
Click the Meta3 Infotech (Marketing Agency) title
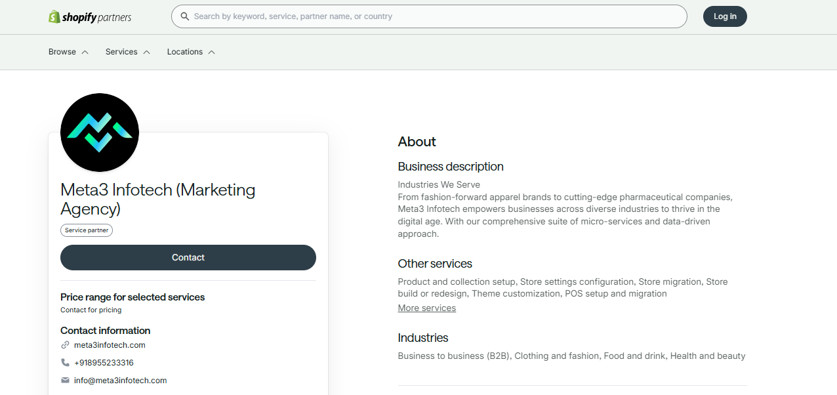[x=158, y=199]
